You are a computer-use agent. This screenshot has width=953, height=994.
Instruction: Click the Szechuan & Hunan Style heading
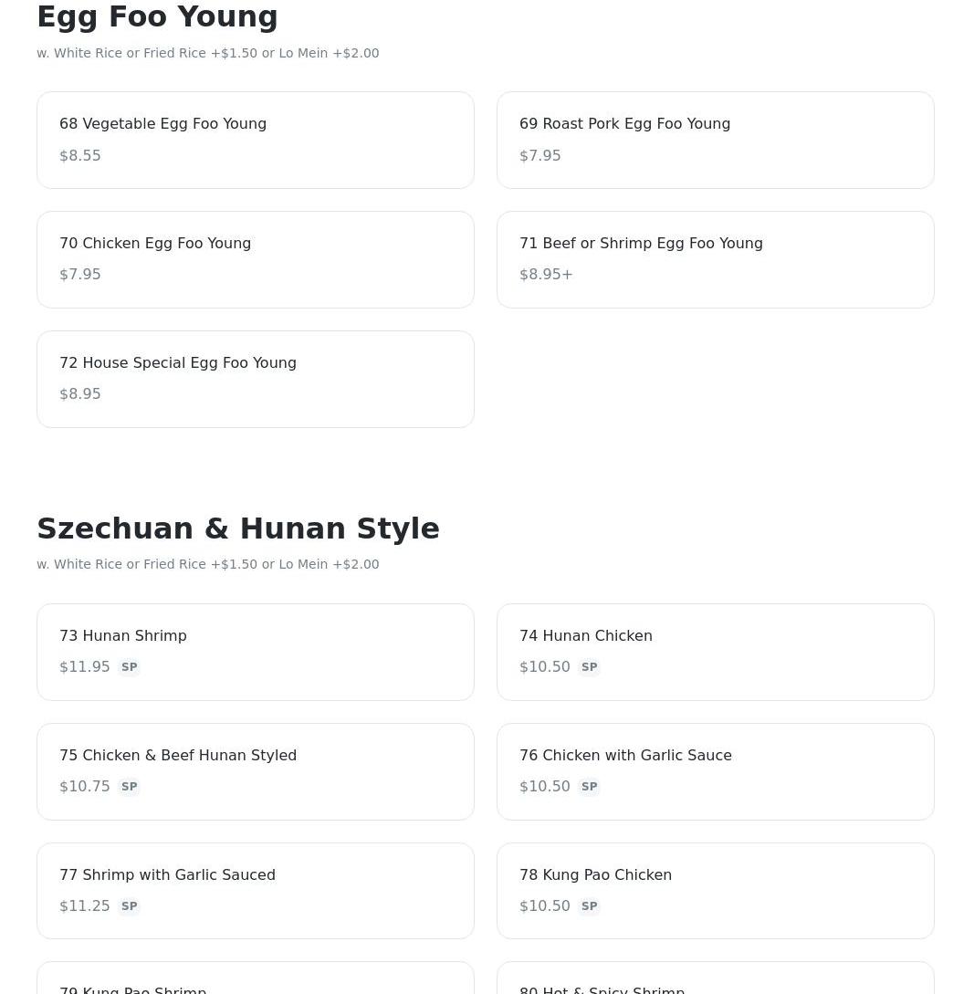pos(237,528)
